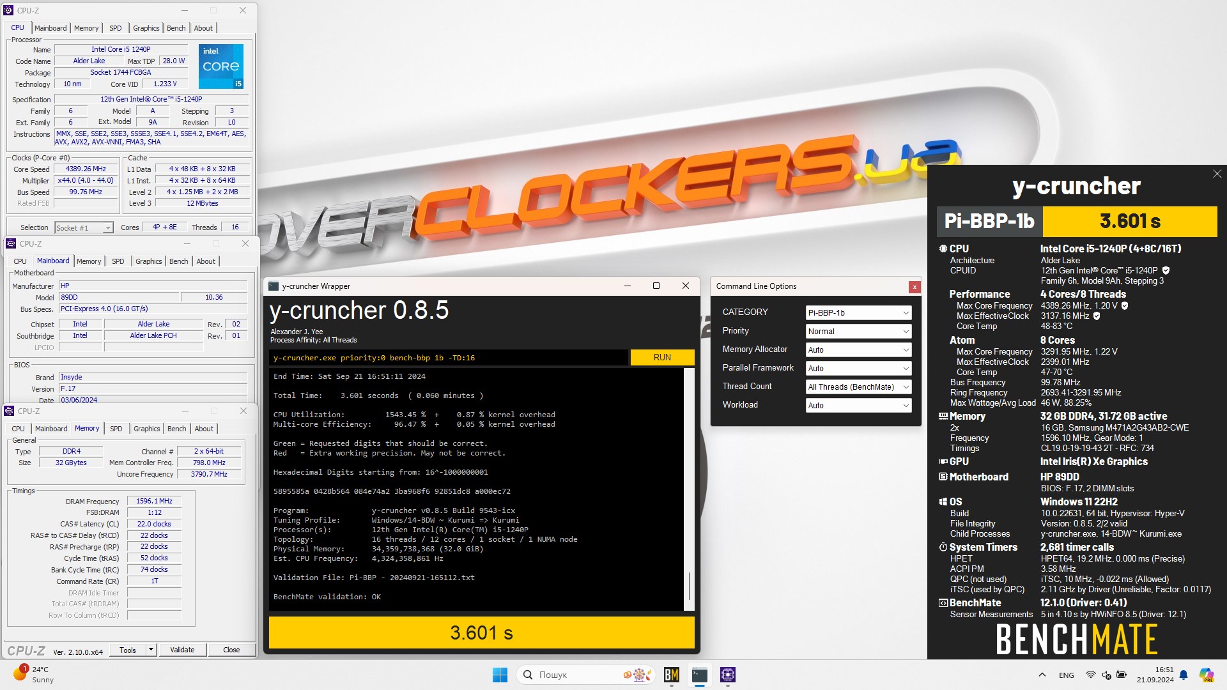This screenshot has height=690, width=1227.
Task: Click the yellow 3.601 s result bar in y-cruncher Wrapper
Action: pyautogui.click(x=481, y=632)
